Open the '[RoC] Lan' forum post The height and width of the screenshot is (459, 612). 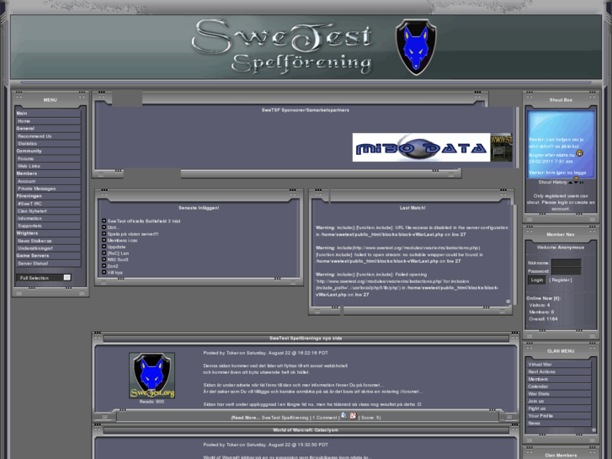tap(118, 254)
